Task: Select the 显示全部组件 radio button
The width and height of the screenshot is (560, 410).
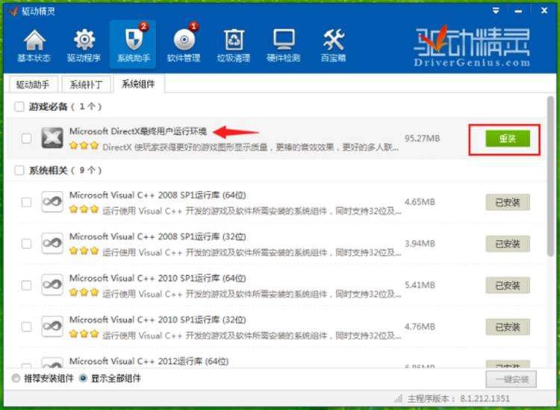Action: [x=83, y=378]
